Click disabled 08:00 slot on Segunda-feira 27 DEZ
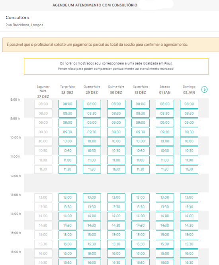The width and height of the screenshot is (219, 265). point(43,104)
